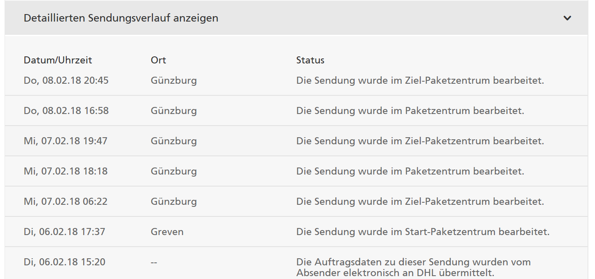Click the 'Greven' location cell
This screenshot has width=595, height=279.
(x=167, y=232)
